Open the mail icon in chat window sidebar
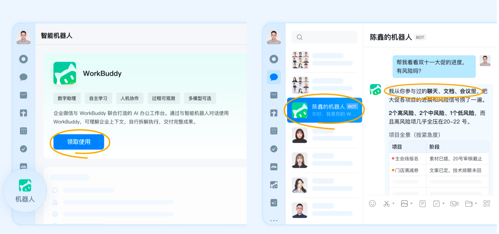This screenshot has width=499, height=234. 274,95
